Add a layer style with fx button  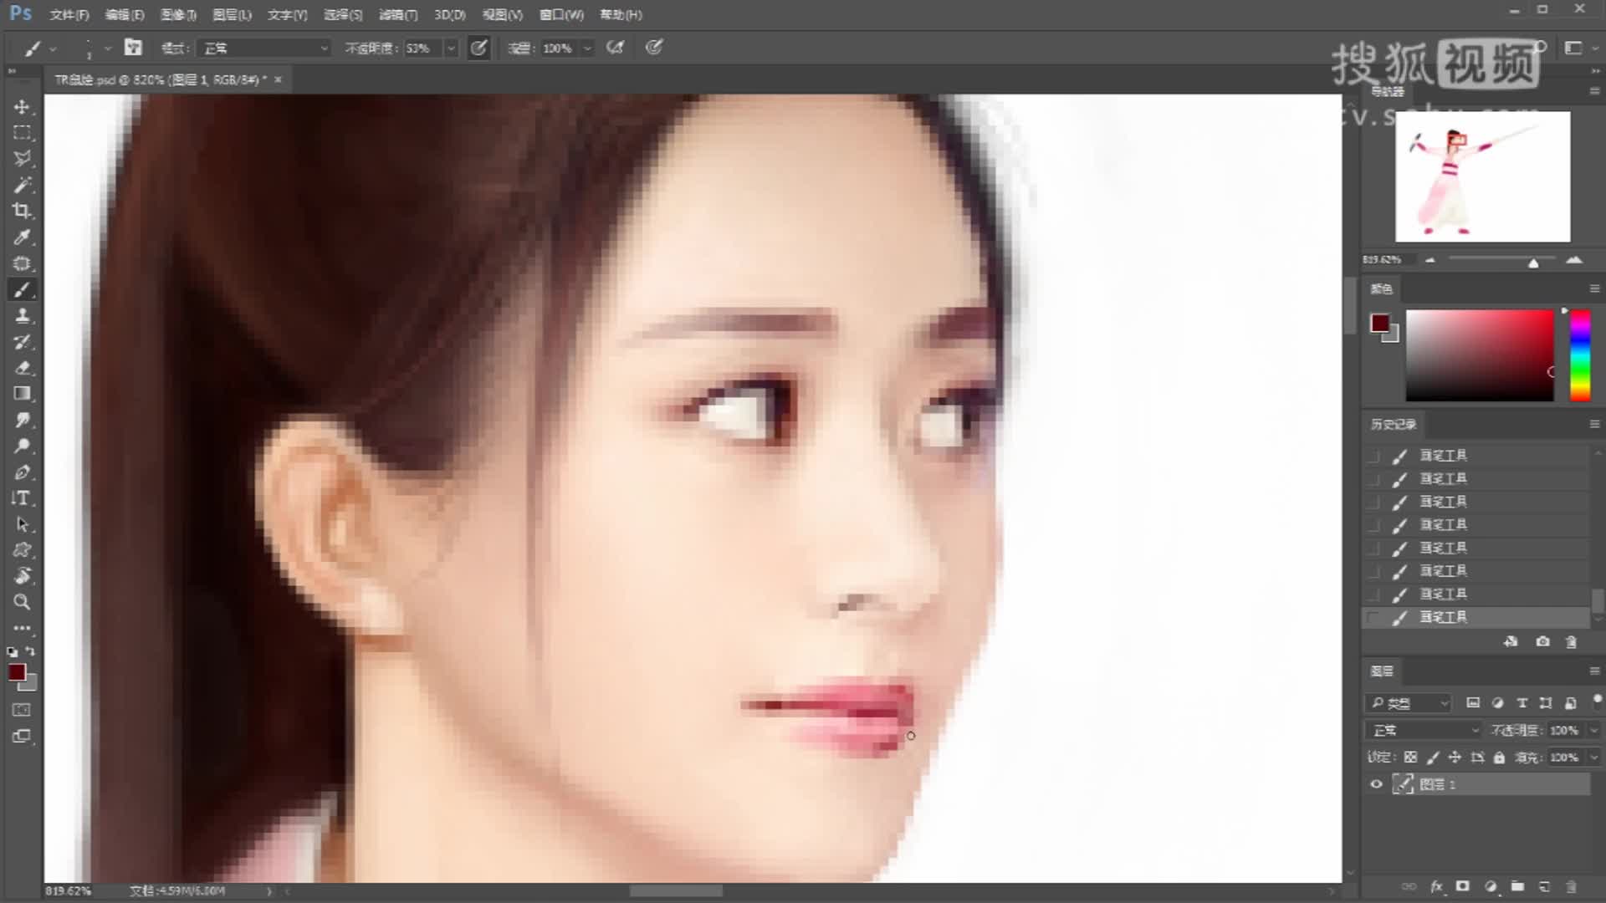point(1436,886)
